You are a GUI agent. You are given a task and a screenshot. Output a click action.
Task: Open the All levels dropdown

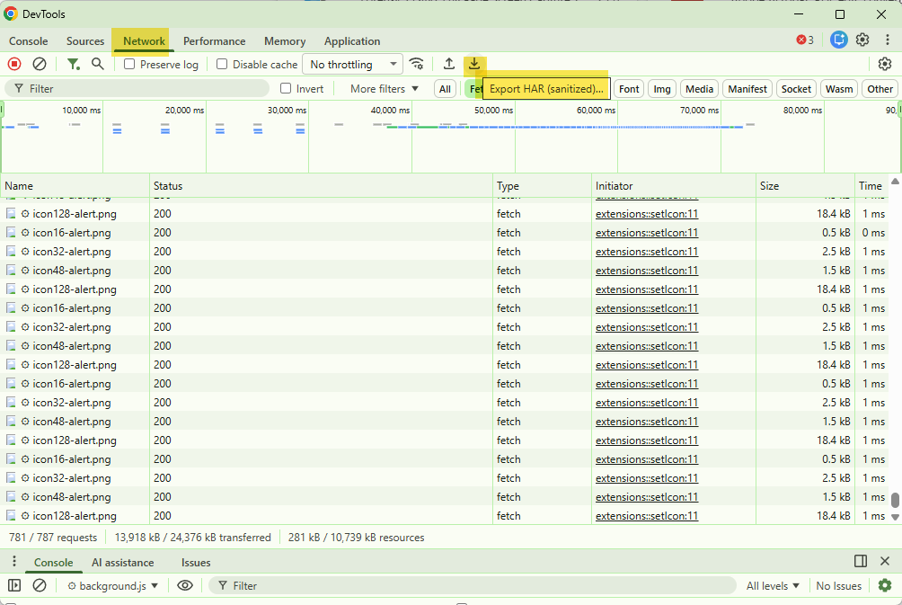[x=773, y=585]
